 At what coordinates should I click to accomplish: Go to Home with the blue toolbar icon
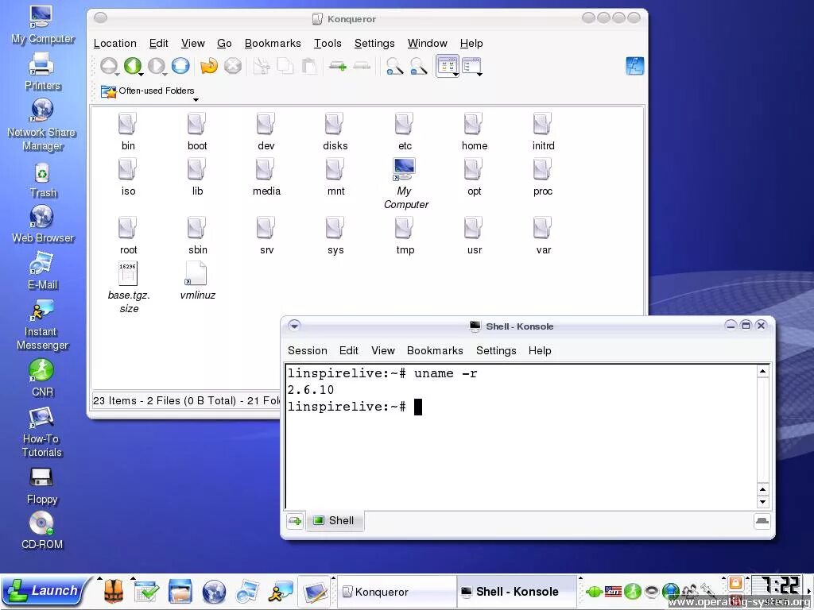pyautogui.click(x=180, y=66)
